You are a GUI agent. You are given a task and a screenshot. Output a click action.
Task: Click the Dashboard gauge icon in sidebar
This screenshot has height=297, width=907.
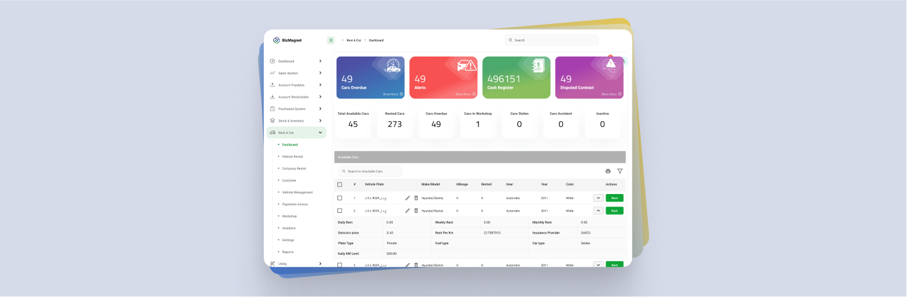(x=273, y=61)
